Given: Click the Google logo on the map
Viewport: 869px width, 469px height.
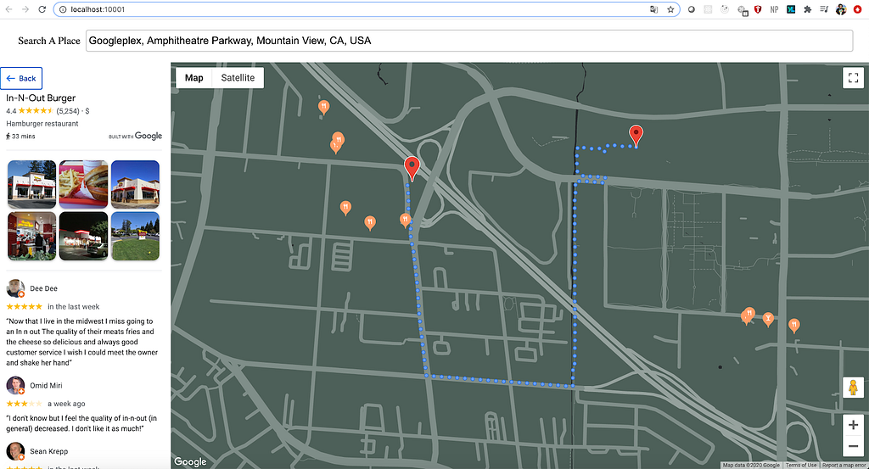Looking at the screenshot, I should (190, 461).
